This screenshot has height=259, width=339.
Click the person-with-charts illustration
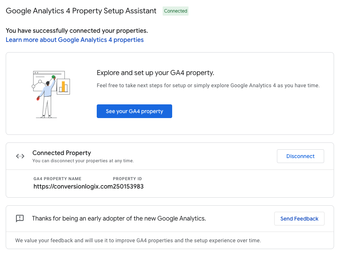pyautogui.click(x=51, y=94)
